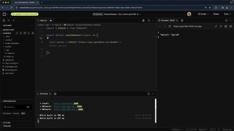Click the New Folder icon in Sandbox header
This screenshot has height=131, width=234.
[25, 33]
